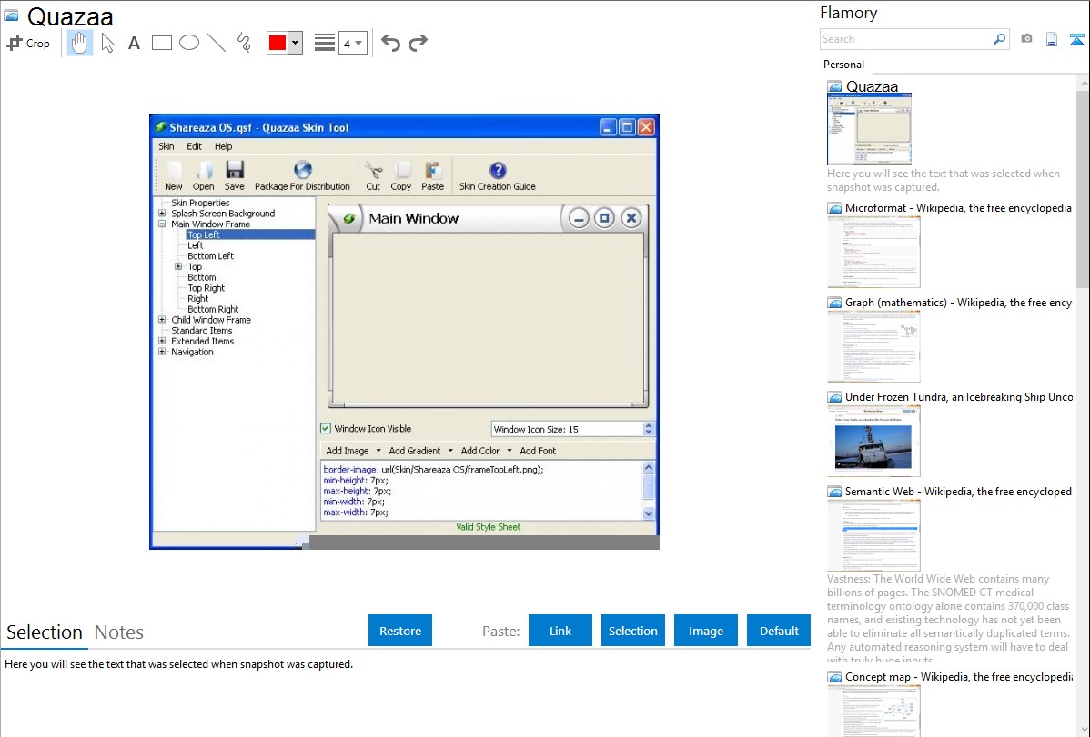Select the Skin Properties tree item
The image size is (1090, 737).
click(x=200, y=203)
